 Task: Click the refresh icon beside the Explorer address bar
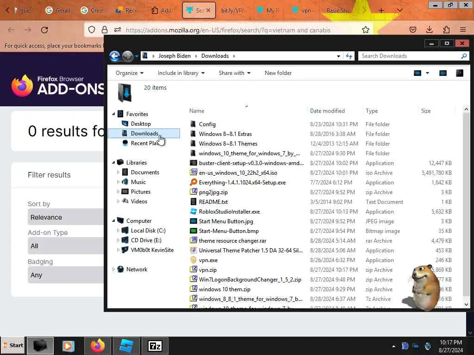pyautogui.click(x=349, y=56)
